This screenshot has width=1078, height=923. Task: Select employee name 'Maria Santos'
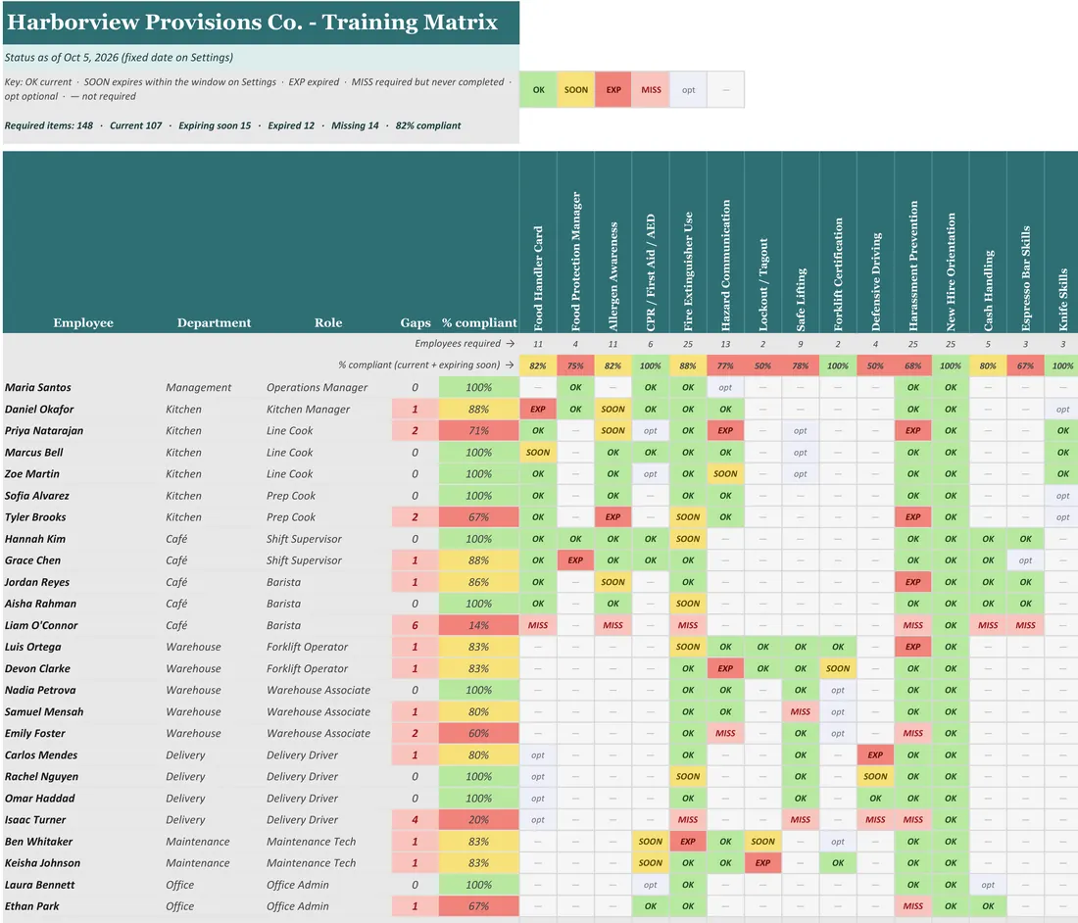click(x=38, y=388)
